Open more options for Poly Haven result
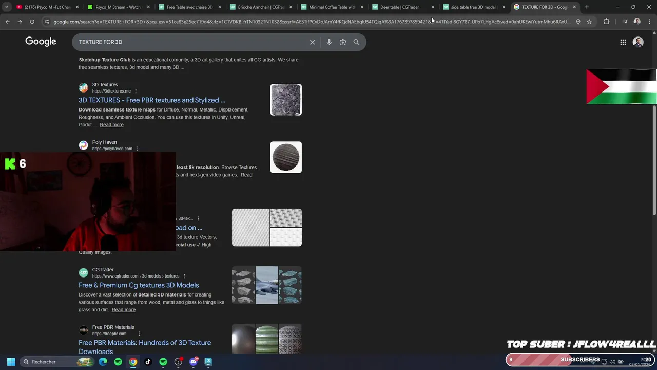Image resolution: width=657 pixels, height=370 pixels. coord(137,149)
